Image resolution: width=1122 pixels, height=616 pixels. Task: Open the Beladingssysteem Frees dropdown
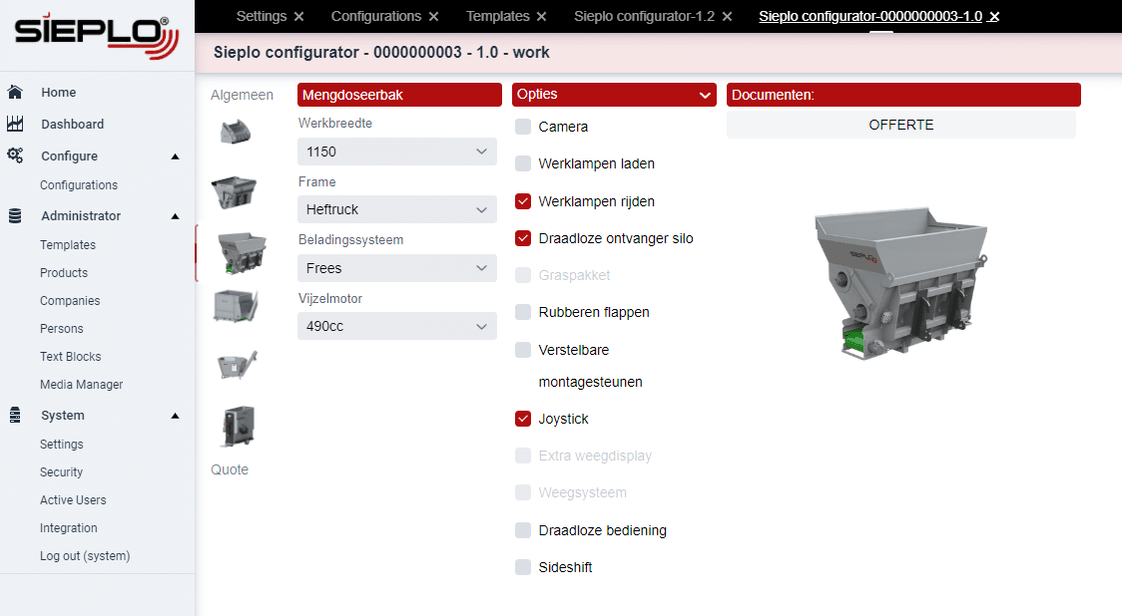(x=397, y=268)
